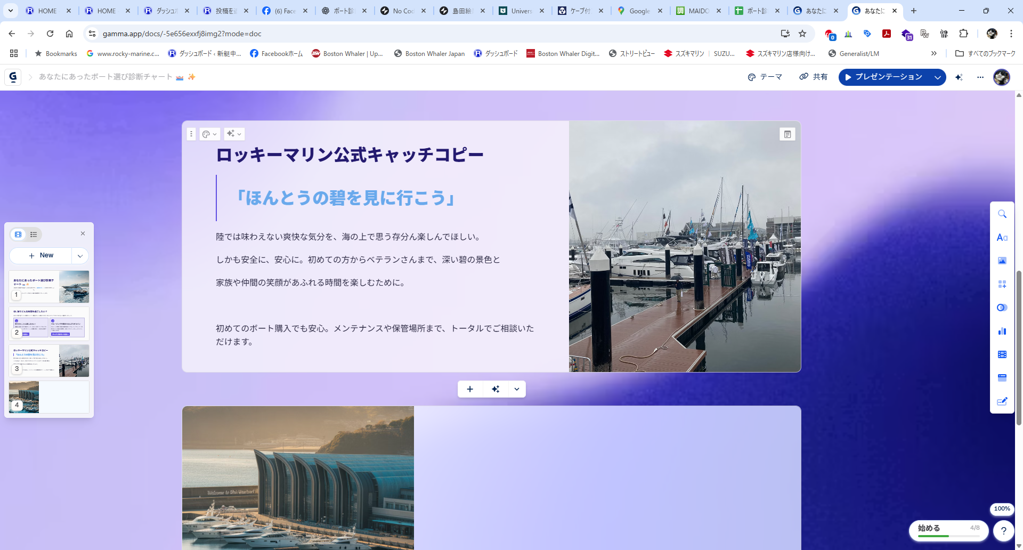Expand presentation options dropdown arrow
The image size is (1023, 550).
point(937,77)
